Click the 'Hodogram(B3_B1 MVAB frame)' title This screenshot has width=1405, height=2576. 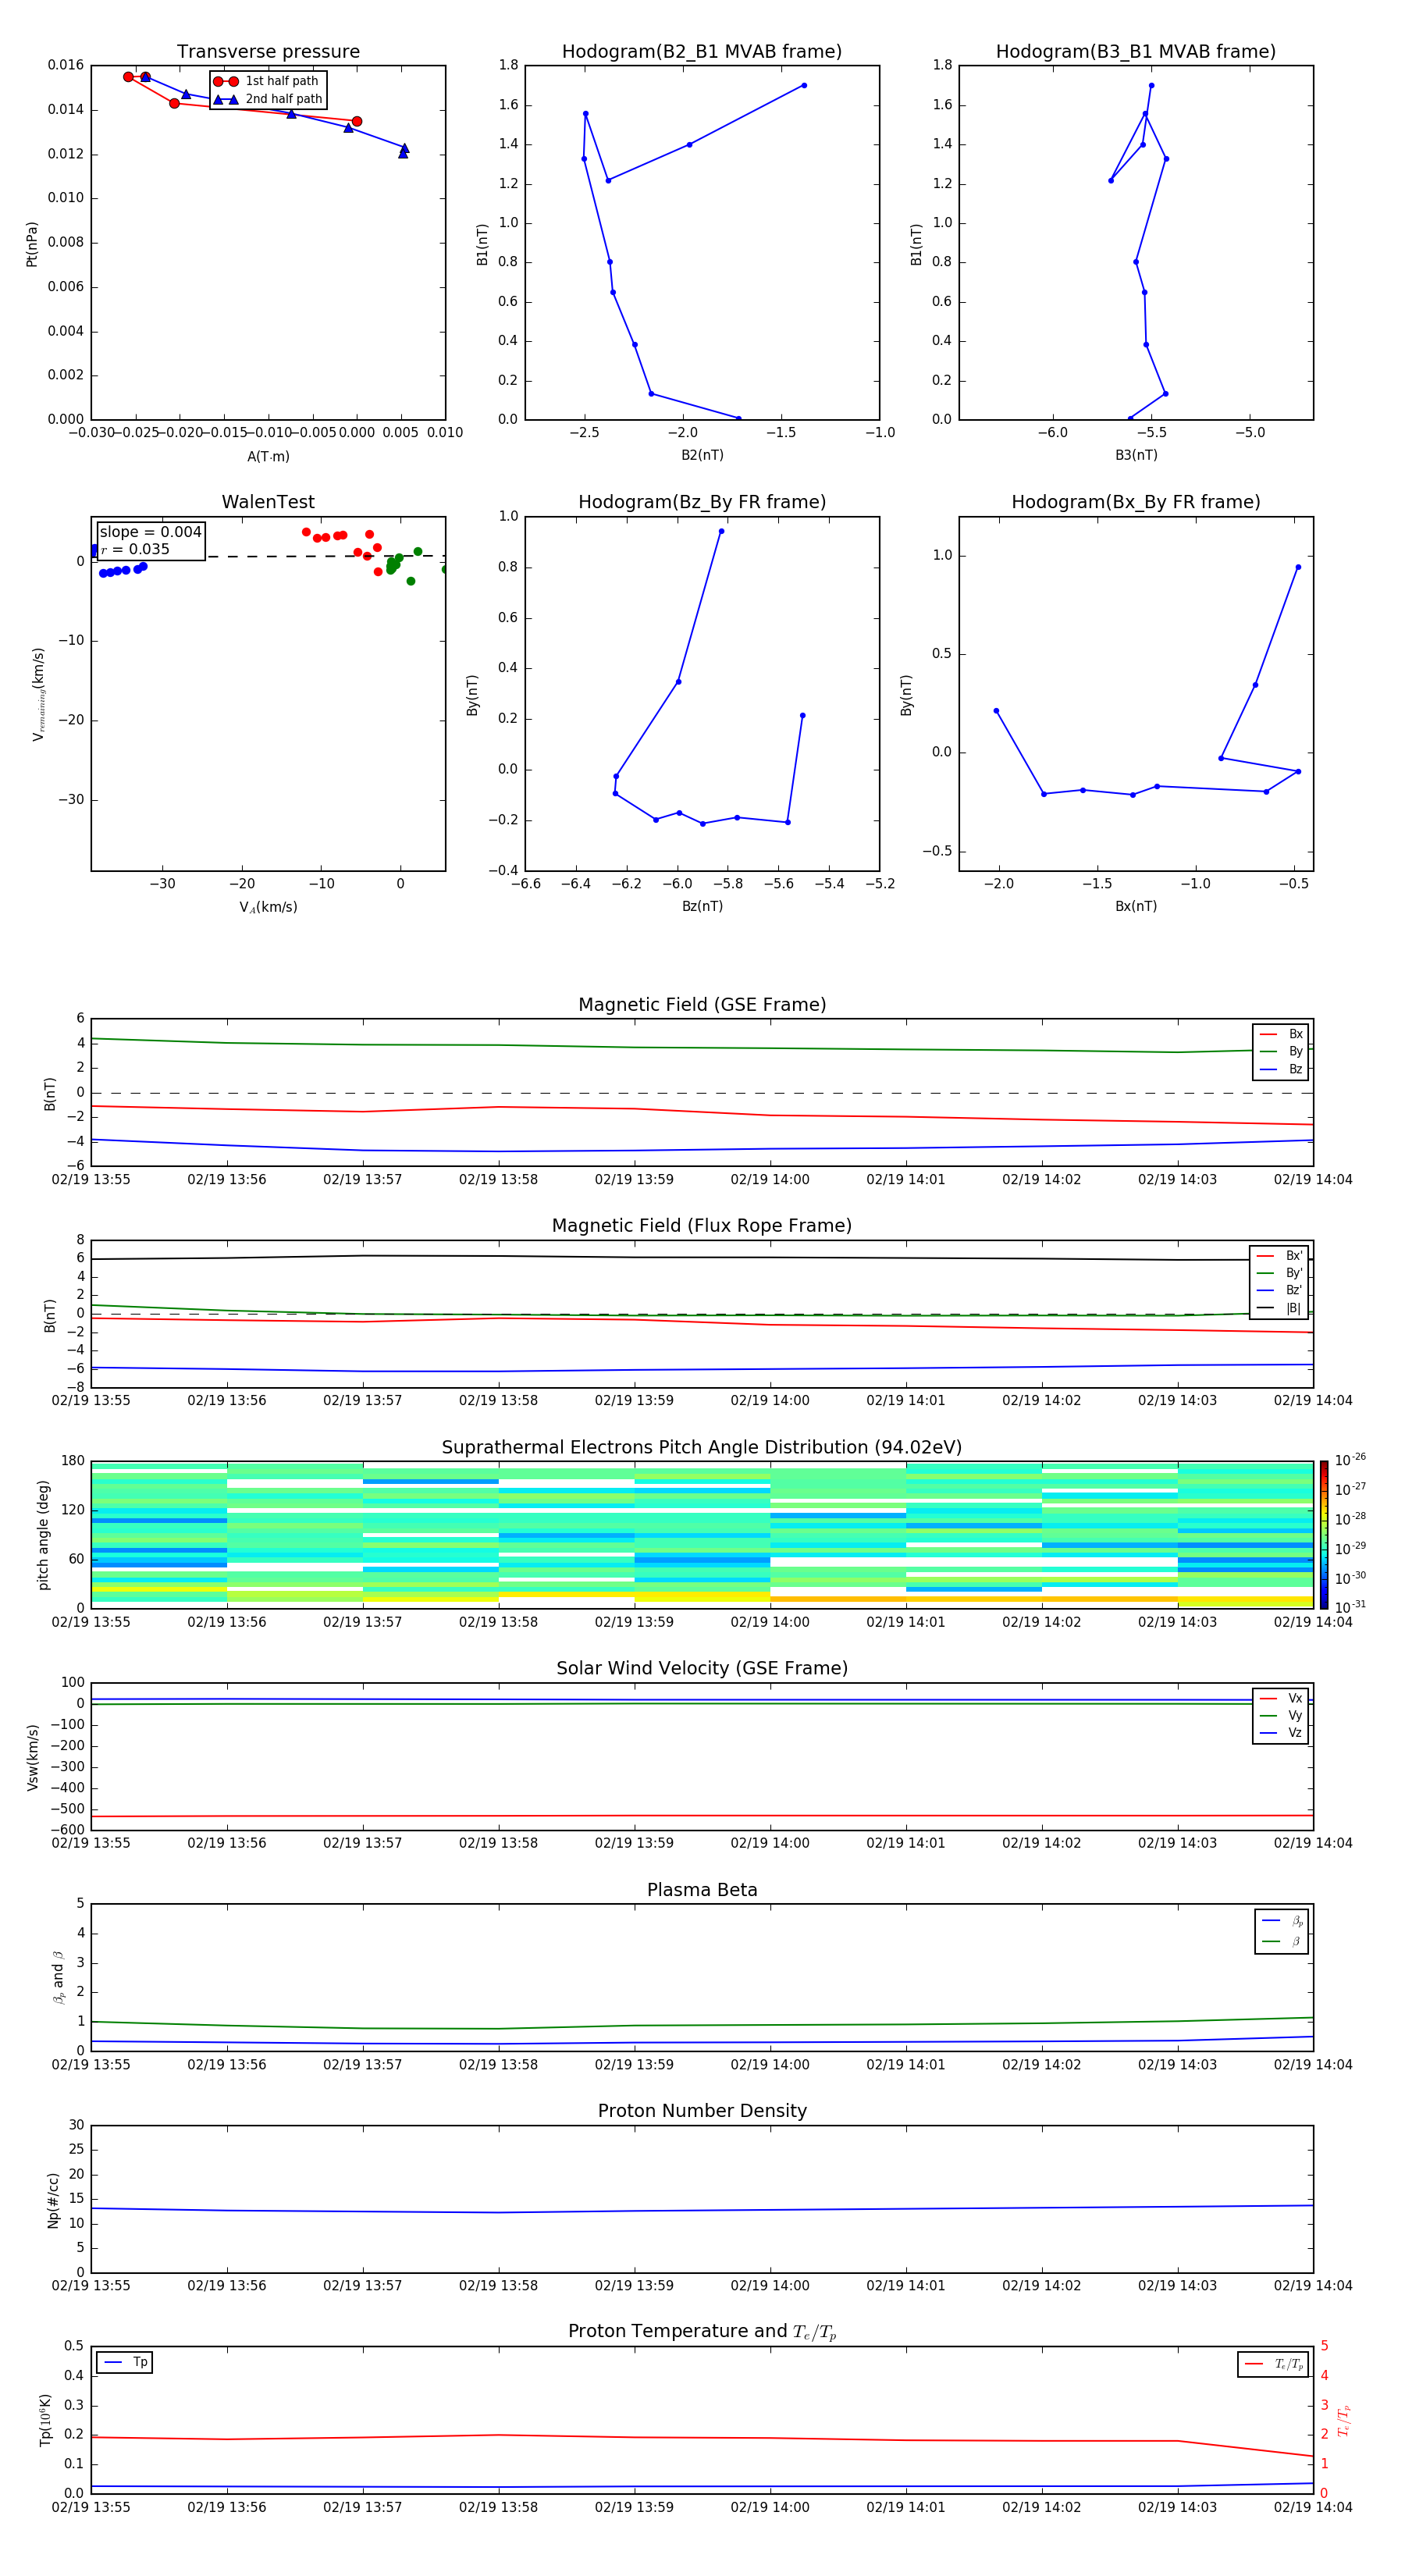click(1136, 52)
